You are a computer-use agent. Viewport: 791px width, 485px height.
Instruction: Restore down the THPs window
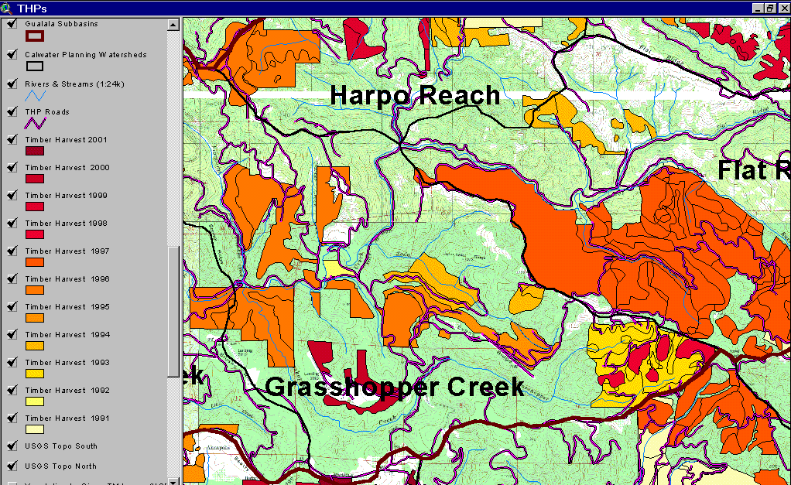tap(770, 8)
